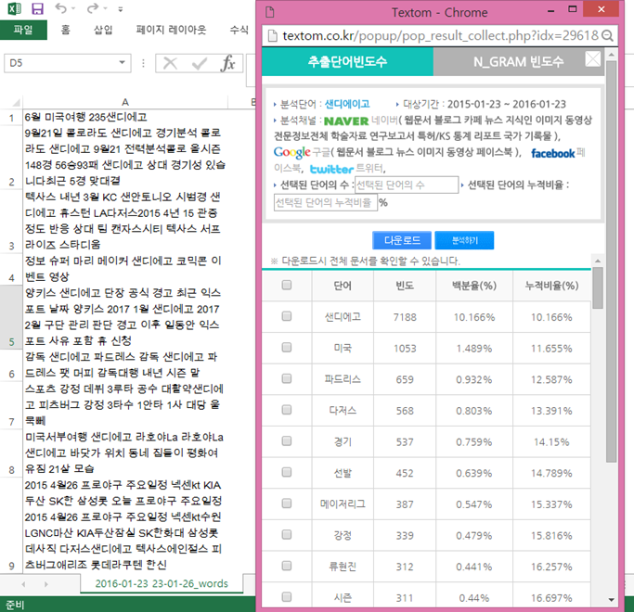Click the zoom magnifier icon in address bar

(608, 35)
